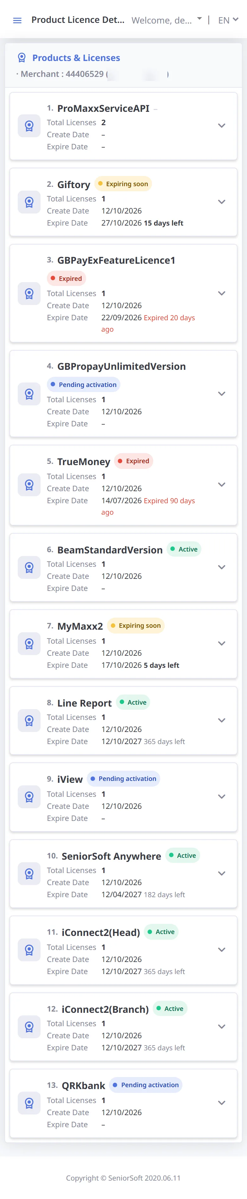Click the Pending activation badge on iView
Image resolution: width=247 pixels, height=1199 pixels.
pyautogui.click(x=123, y=779)
